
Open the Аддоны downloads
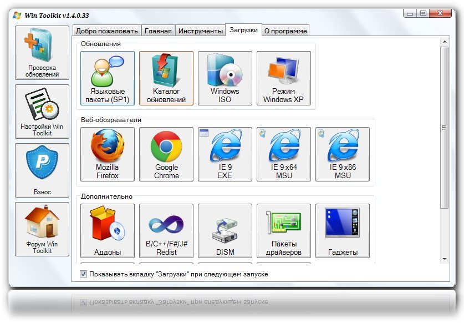click(x=107, y=231)
